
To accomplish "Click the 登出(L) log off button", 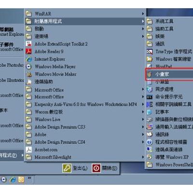I will 75,168.
